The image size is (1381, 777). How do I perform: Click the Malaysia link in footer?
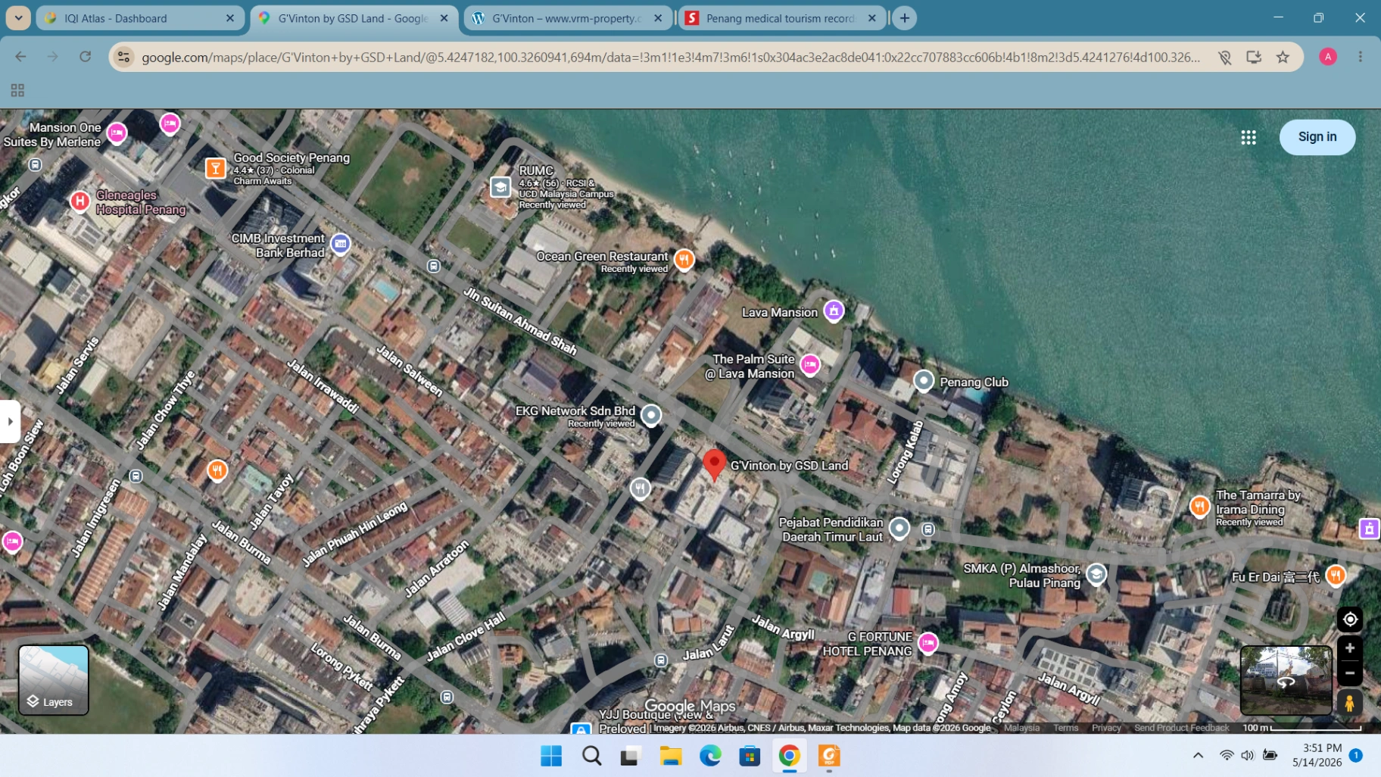coord(1021,728)
